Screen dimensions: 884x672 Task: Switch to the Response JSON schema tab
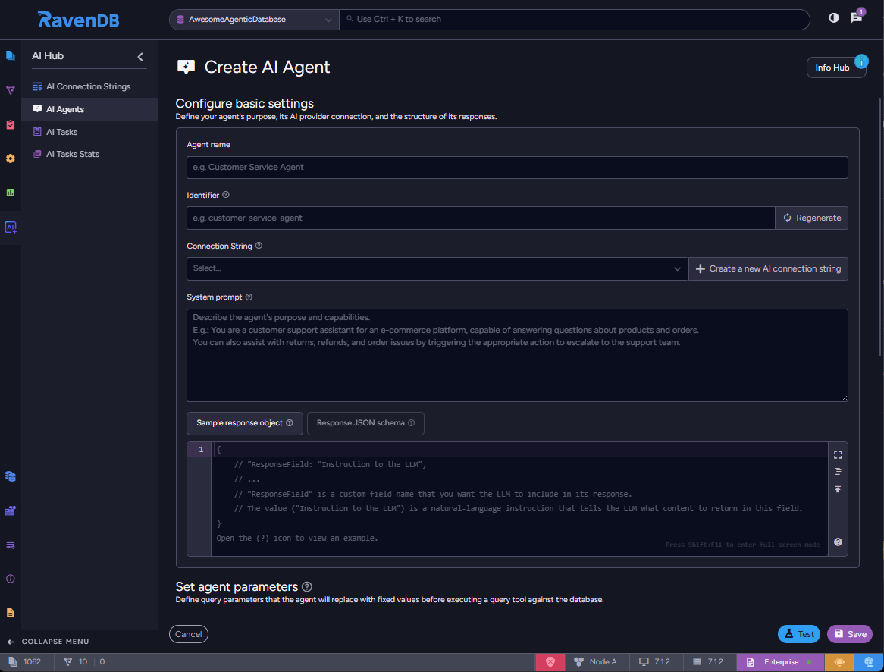[x=365, y=423]
